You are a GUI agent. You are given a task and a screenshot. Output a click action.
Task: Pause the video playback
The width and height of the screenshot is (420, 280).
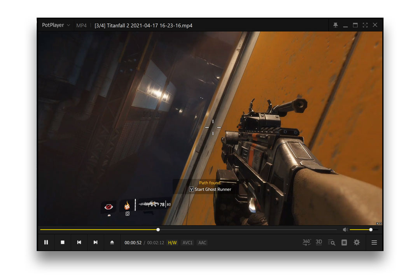point(46,242)
